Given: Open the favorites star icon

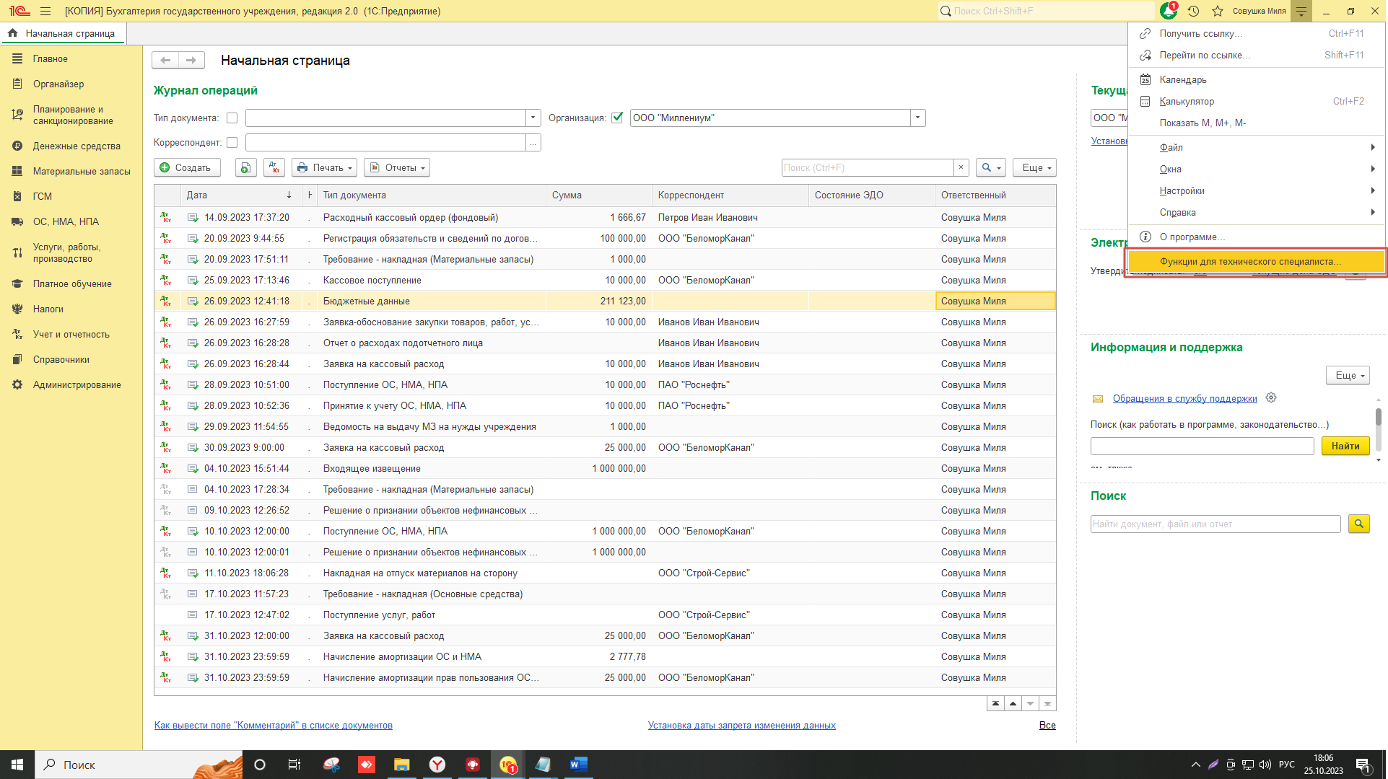Looking at the screenshot, I should coord(1218,11).
